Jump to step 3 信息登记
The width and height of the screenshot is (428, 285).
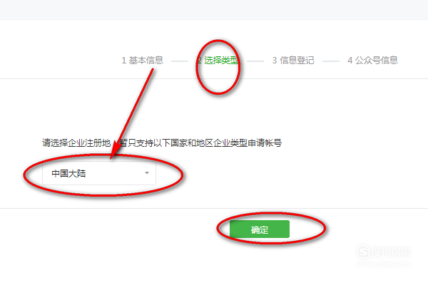[x=293, y=61]
